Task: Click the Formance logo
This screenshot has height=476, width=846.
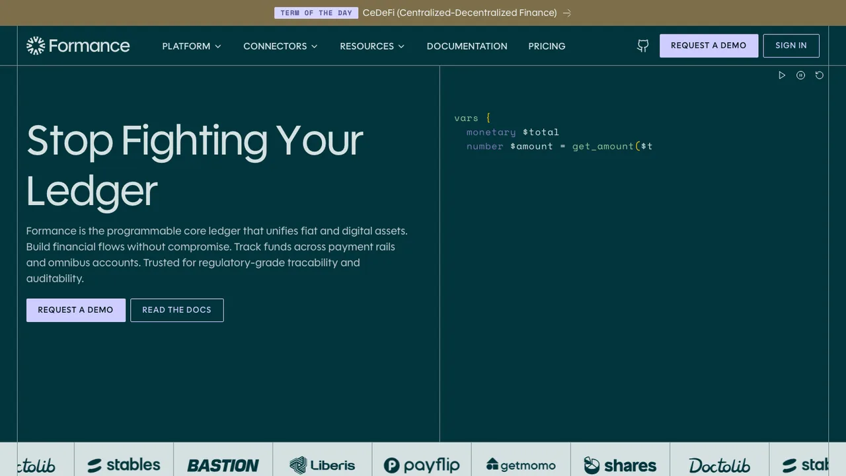Action: pos(78,46)
